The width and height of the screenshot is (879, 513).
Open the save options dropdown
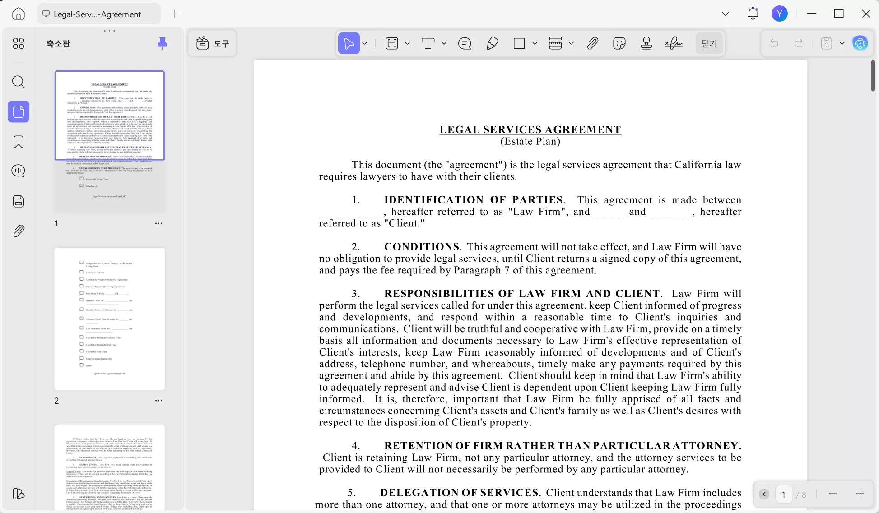pos(842,43)
